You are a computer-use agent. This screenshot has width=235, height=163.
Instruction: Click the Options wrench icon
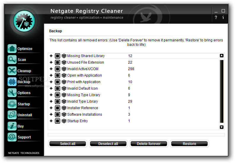tap(12, 93)
